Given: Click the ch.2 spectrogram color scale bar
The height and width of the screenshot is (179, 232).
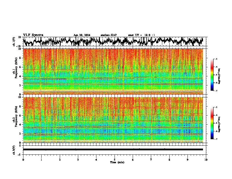Looking at the screenshot, I should pyautogui.click(x=212, y=123).
